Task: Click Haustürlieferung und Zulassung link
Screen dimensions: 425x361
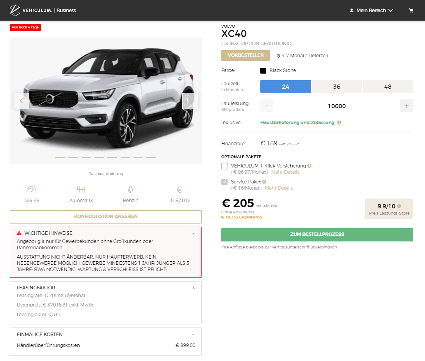Action: tap(297, 123)
